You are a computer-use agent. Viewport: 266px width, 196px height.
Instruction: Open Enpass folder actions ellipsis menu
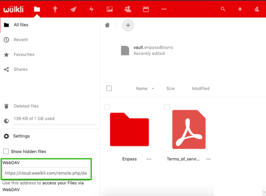(x=149, y=159)
